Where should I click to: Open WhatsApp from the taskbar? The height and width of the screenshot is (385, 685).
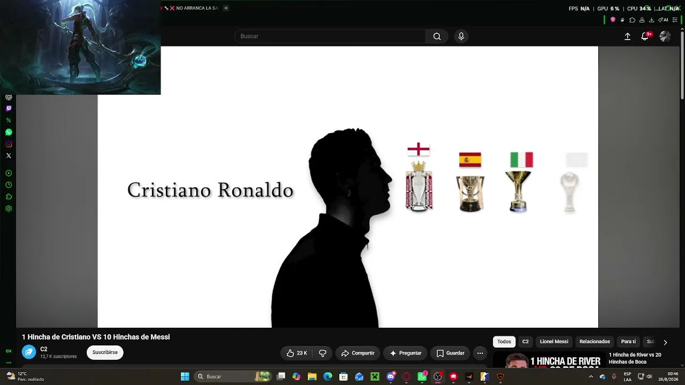click(x=422, y=376)
